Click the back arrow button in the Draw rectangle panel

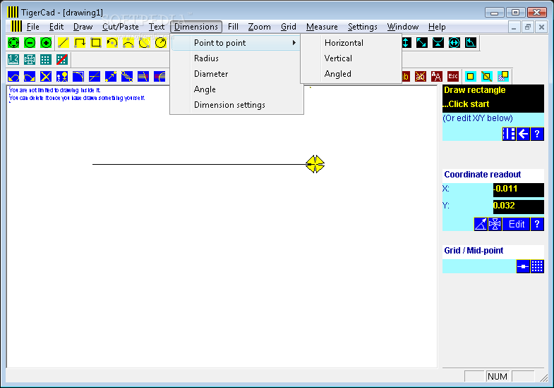tap(523, 134)
